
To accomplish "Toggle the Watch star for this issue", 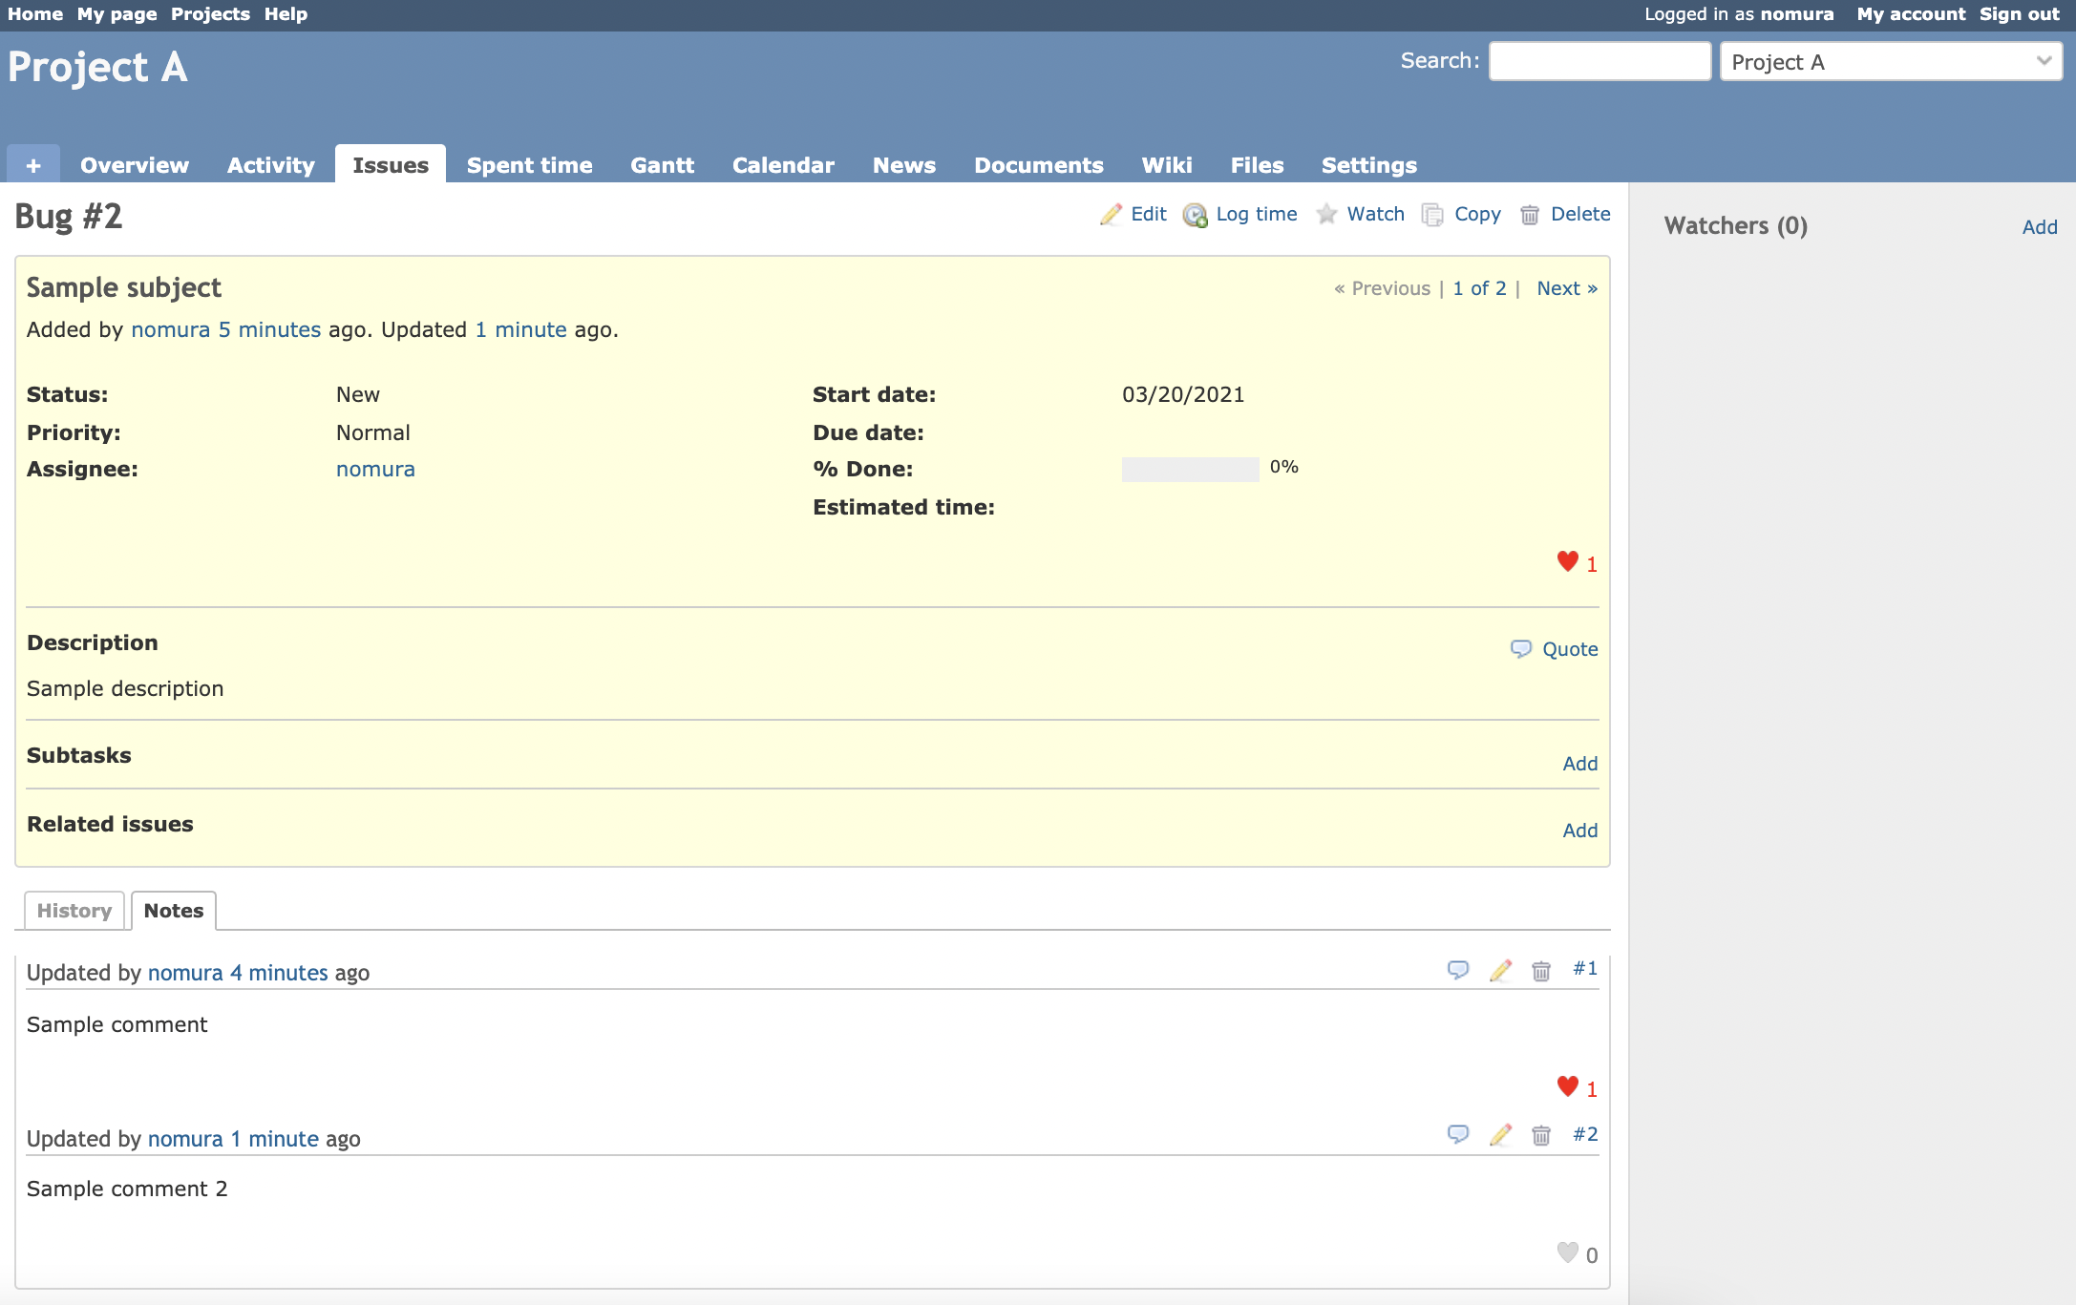I will pos(1326,215).
